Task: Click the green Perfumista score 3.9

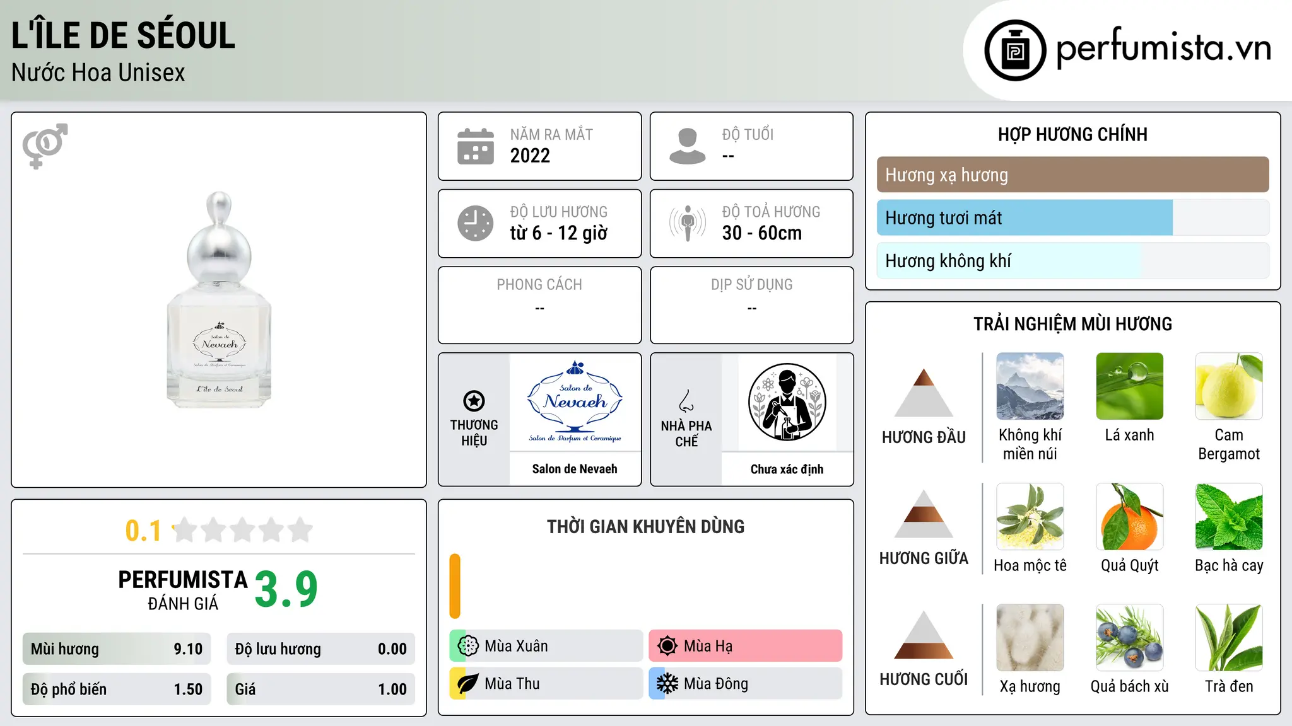Action: coord(286,589)
